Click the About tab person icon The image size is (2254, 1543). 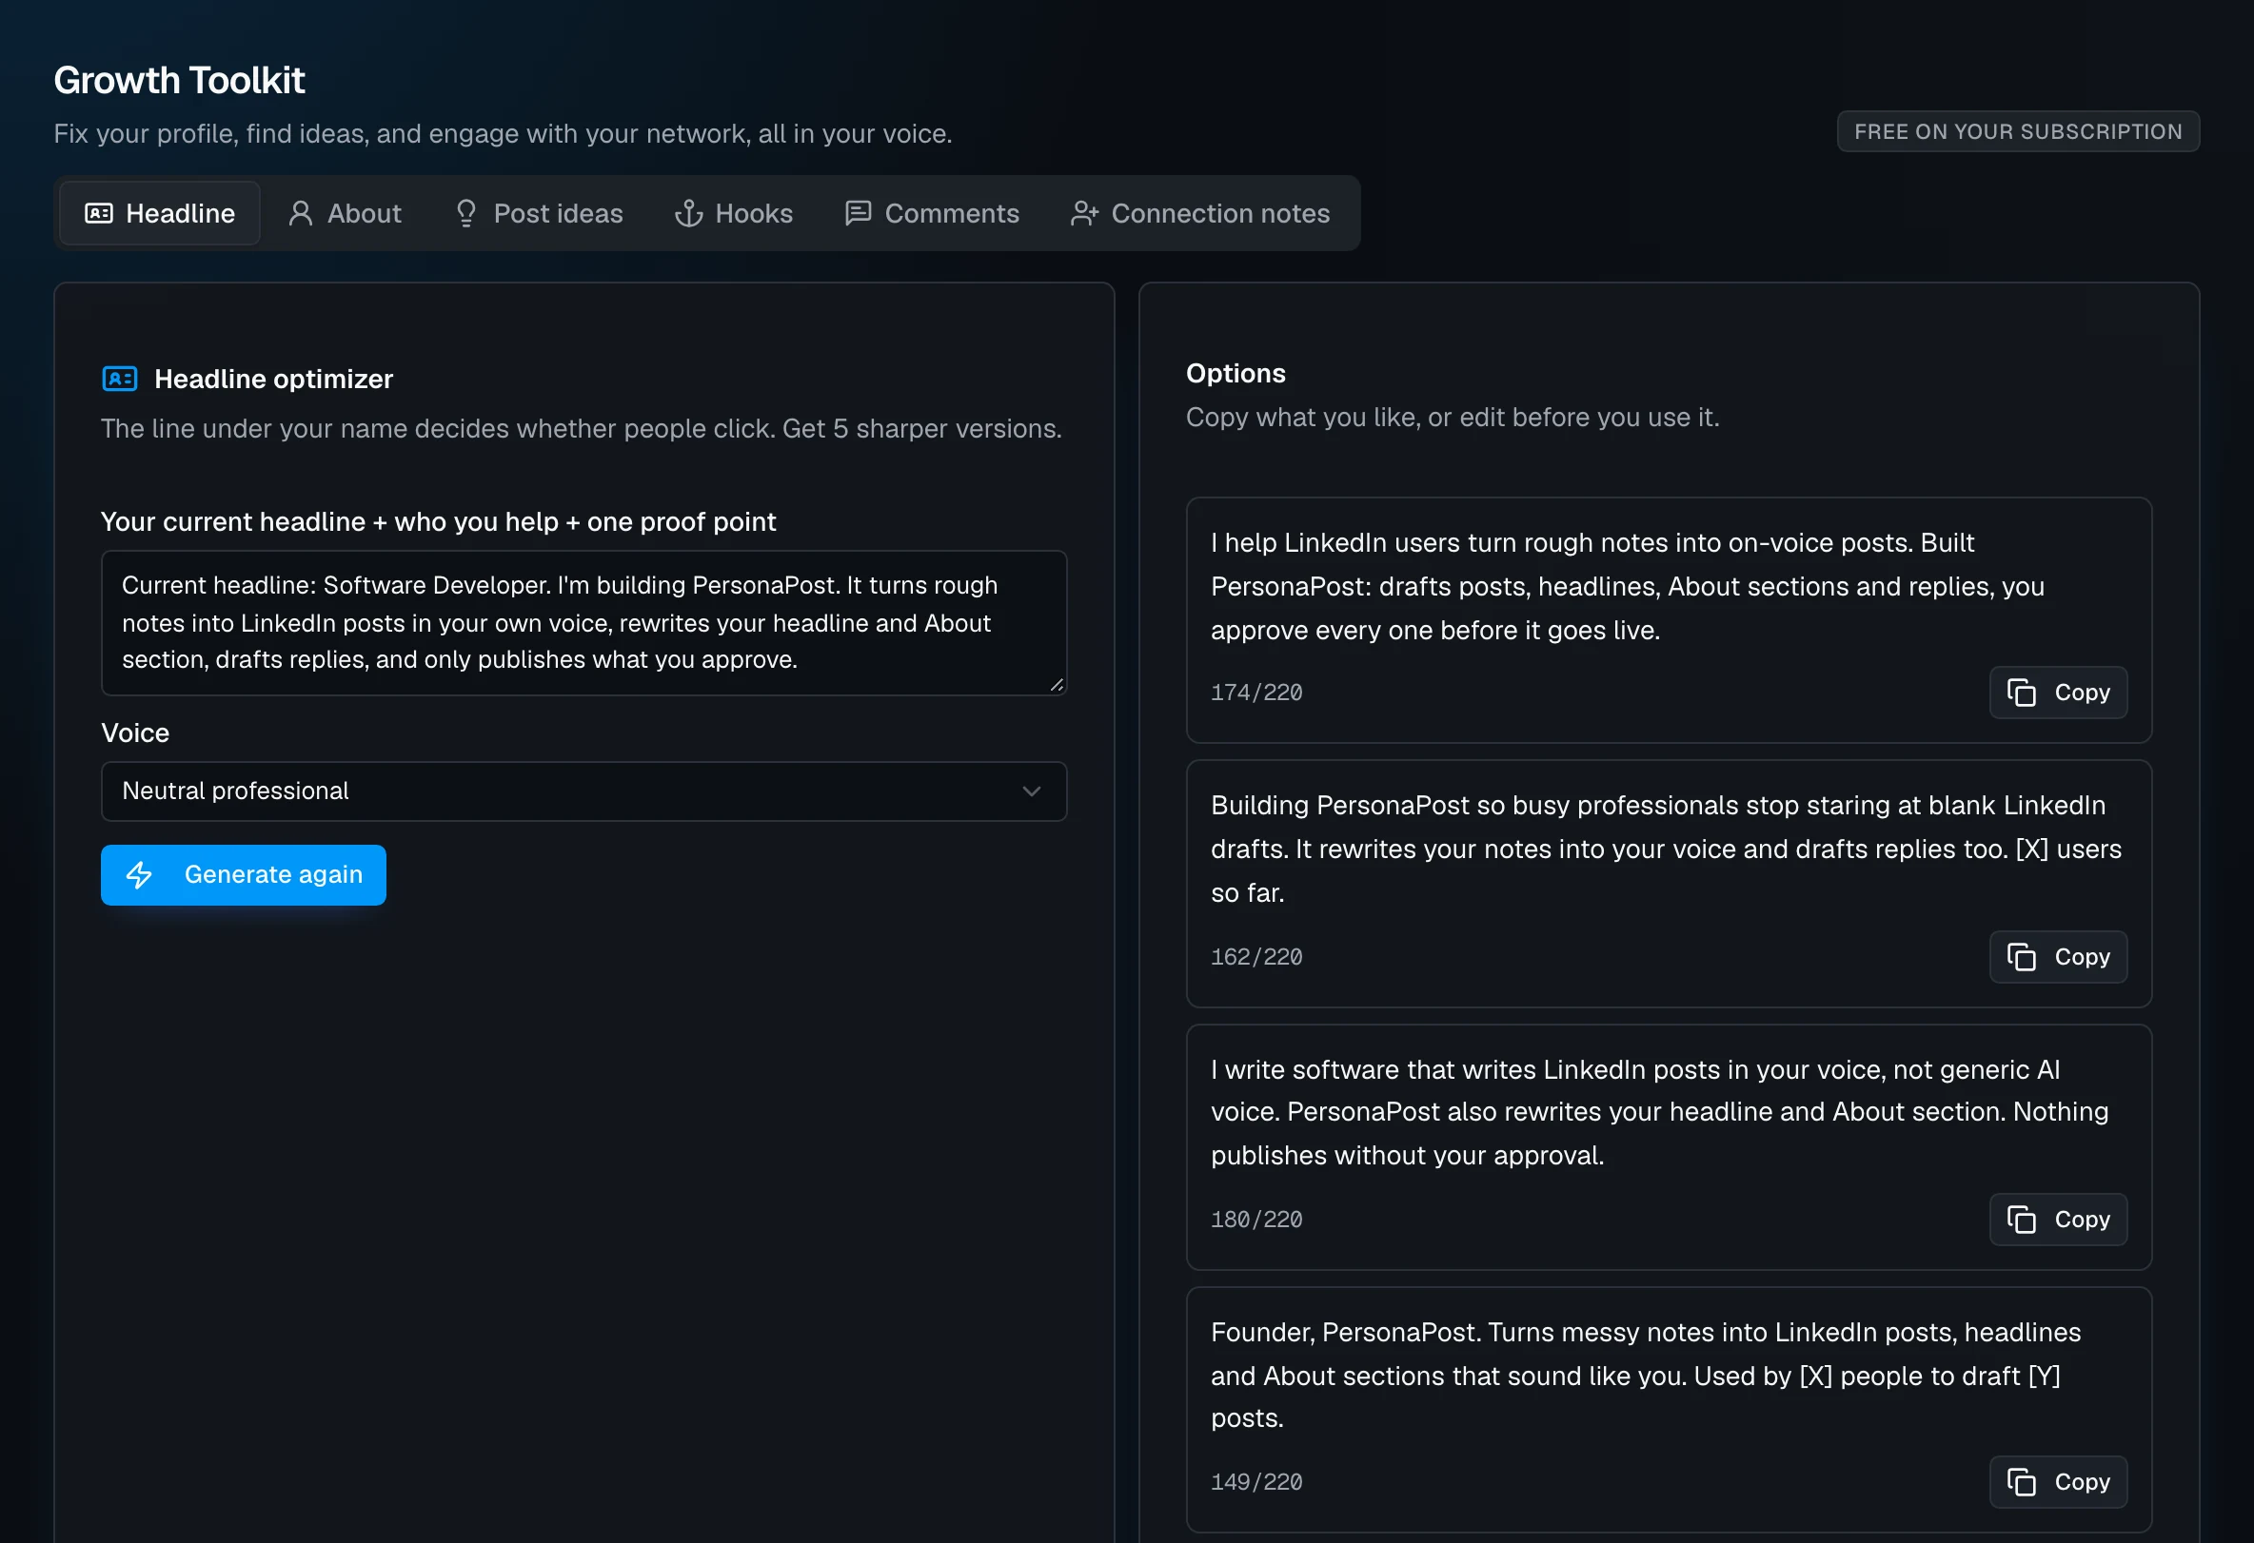pyautogui.click(x=301, y=213)
